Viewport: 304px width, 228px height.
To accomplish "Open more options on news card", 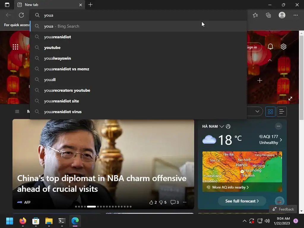I will click(x=185, y=202).
